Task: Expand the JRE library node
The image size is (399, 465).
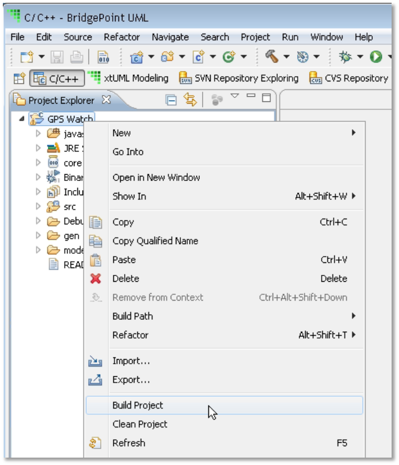Action: 38,147
